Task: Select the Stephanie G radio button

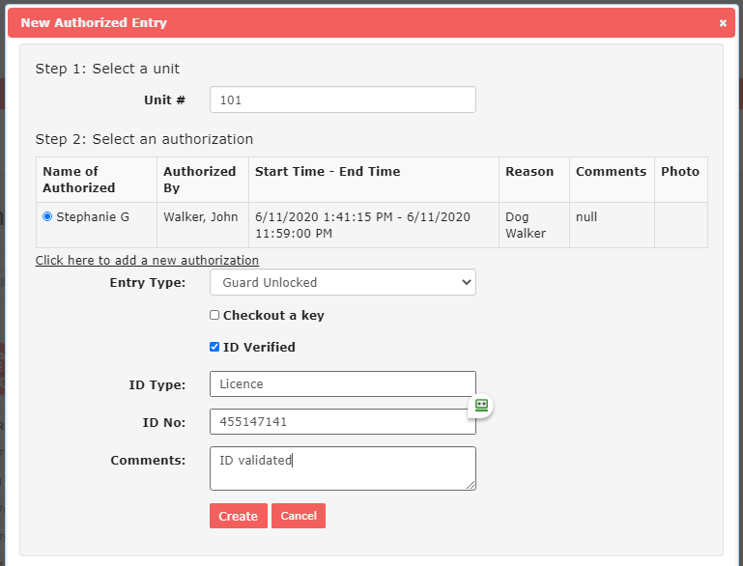Action: pos(47,217)
